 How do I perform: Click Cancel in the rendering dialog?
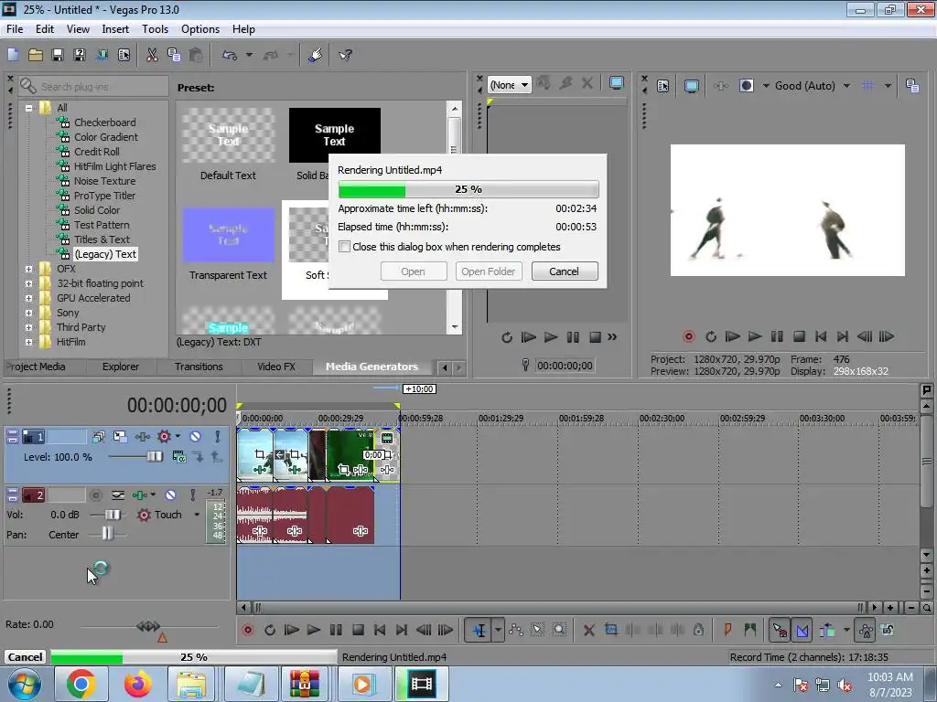click(564, 271)
